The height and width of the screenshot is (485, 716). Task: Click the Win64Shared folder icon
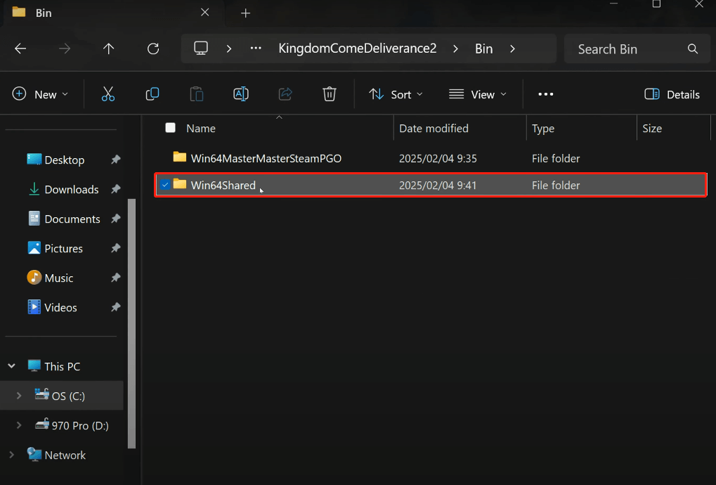tap(179, 184)
